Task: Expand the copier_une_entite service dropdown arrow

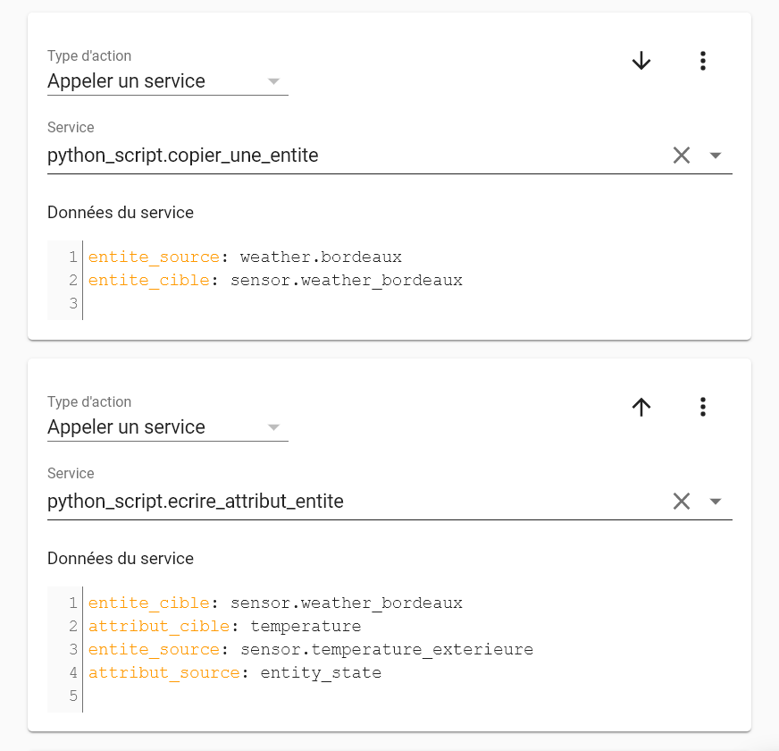Action: 716,156
